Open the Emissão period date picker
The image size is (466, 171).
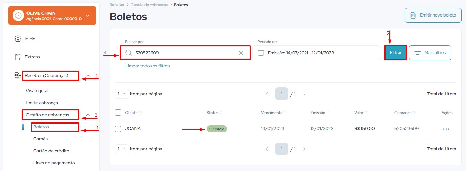(316, 53)
